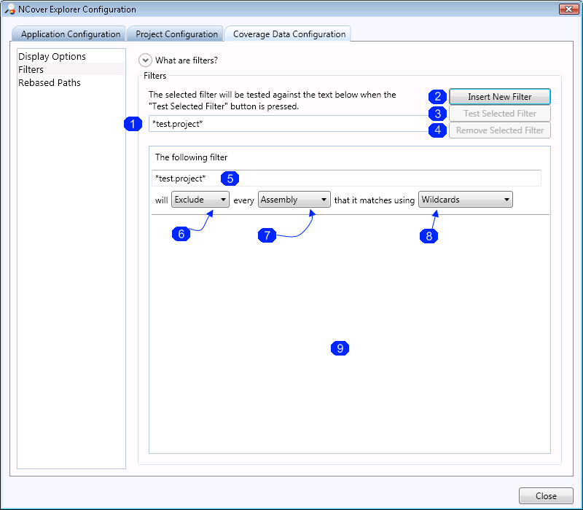Click the Close button at bottom
Image resolution: width=583 pixels, height=510 pixels.
(546, 496)
